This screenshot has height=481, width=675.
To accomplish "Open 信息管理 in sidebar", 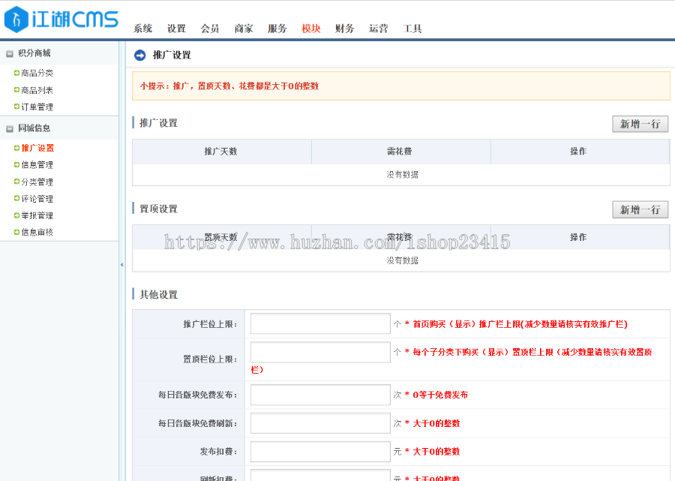I will pos(37,164).
